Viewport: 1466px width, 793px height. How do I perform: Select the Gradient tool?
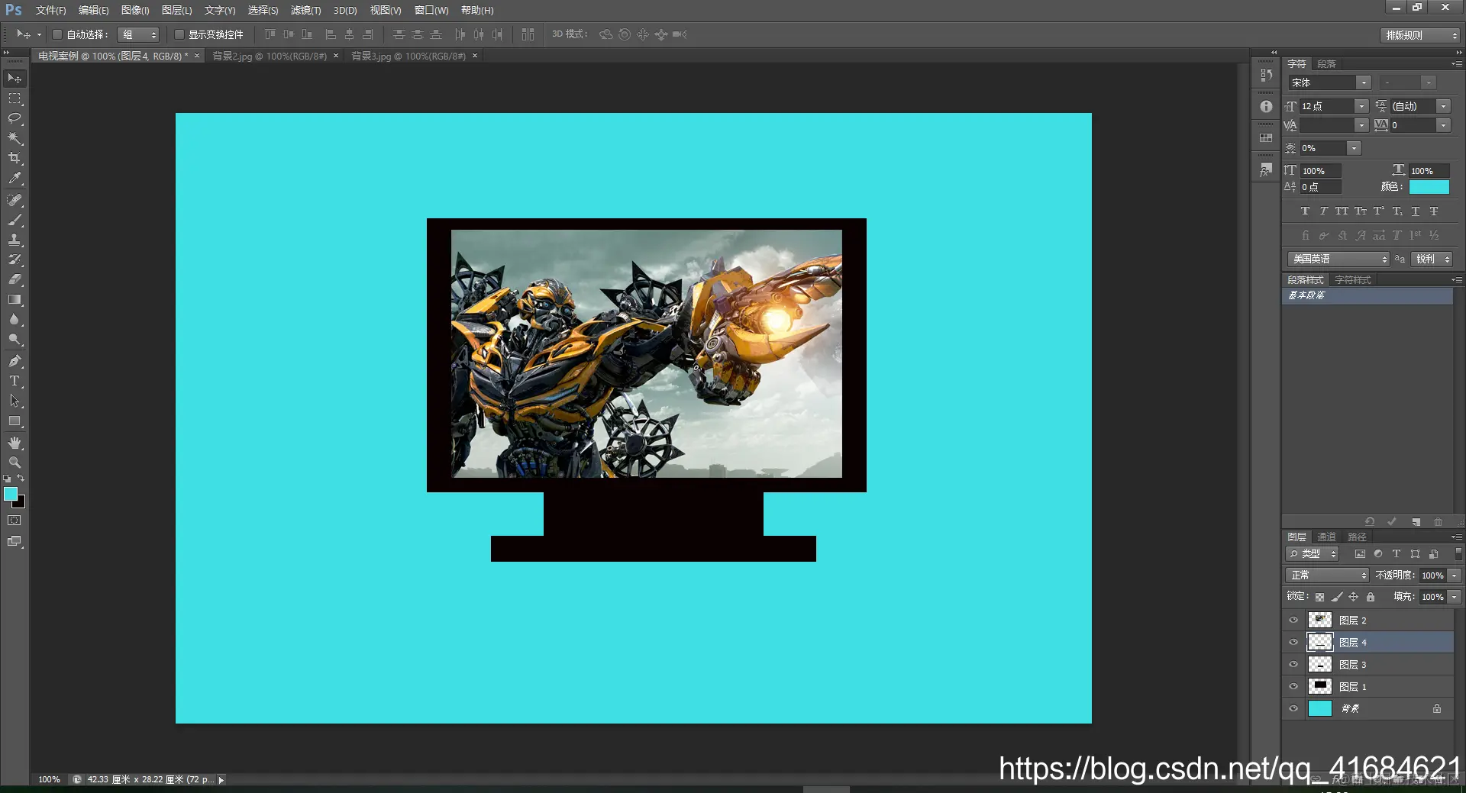click(15, 299)
